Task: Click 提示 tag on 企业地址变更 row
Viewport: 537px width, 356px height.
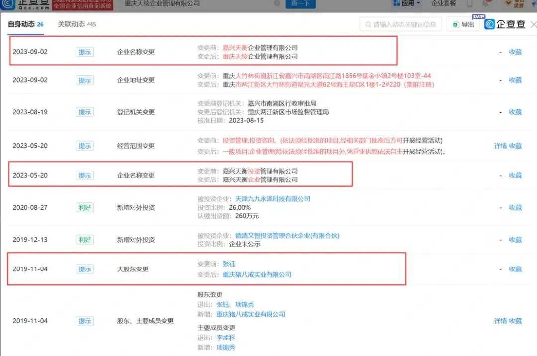Action: (x=85, y=80)
